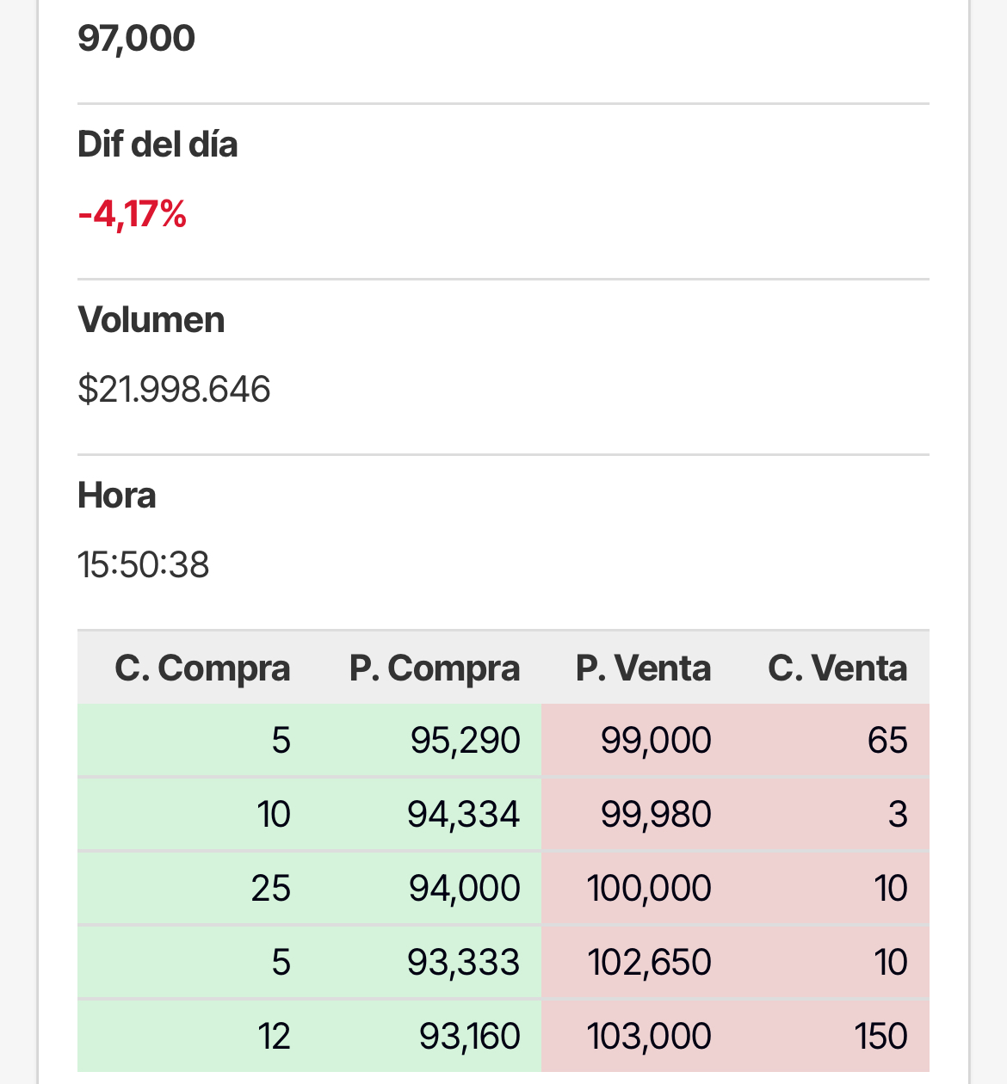Select the Dif del día label
This screenshot has height=1084, width=1007.
pos(158,145)
